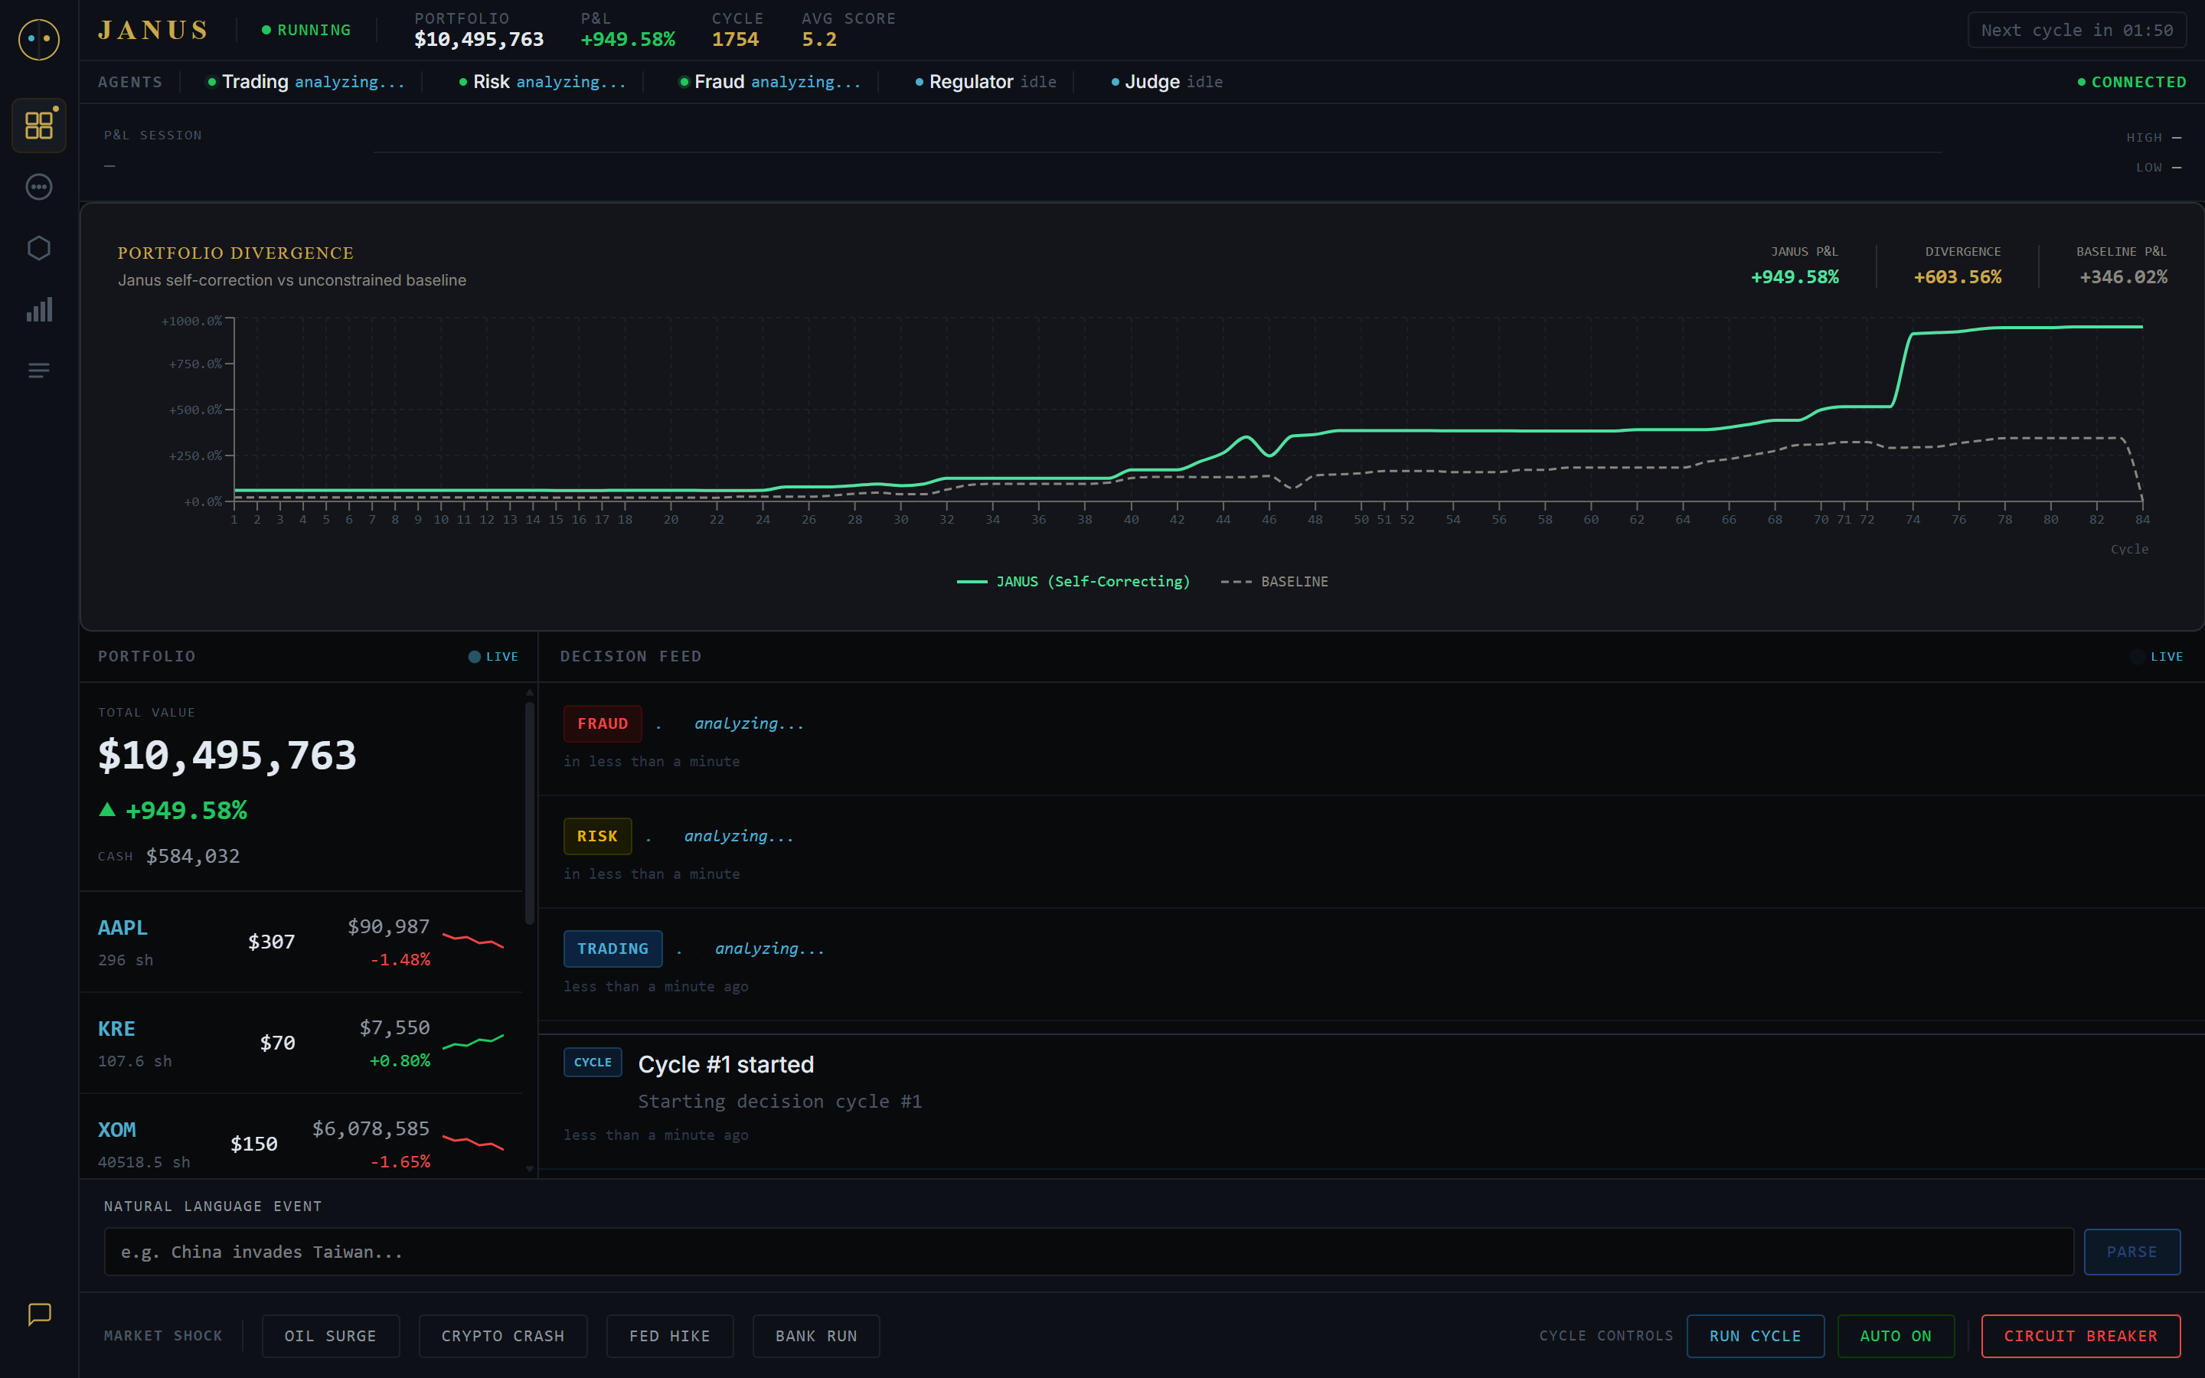Expand the Cycle #1 started entry
This screenshot has width=2205, height=1378.
[1370, 1099]
